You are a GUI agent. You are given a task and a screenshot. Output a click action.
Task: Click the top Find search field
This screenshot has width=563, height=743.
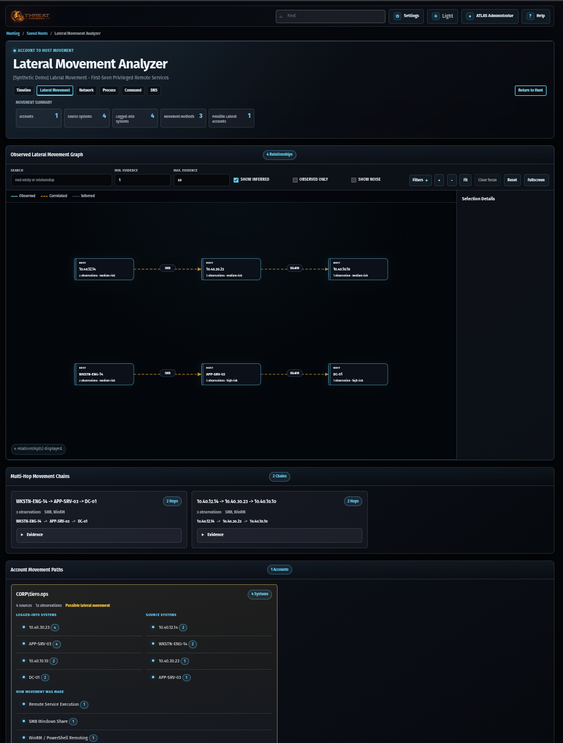click(x=331, y=16)
